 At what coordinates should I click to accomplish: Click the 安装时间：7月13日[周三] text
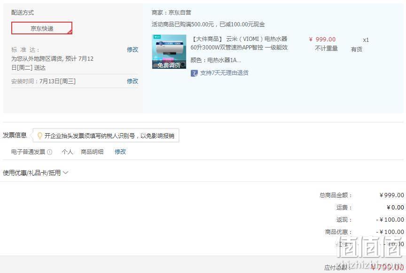click(x=43, y=81)
